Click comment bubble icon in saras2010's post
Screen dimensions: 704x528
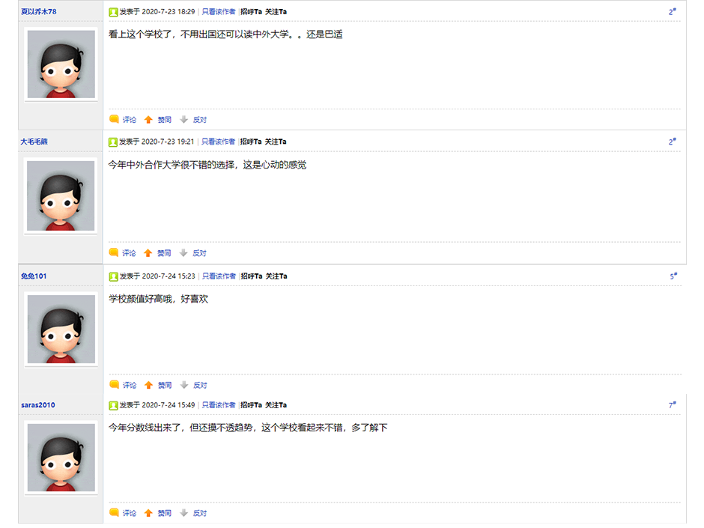coord(114,513)
